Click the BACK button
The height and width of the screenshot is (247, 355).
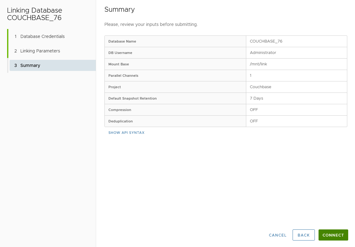(303, 235)
